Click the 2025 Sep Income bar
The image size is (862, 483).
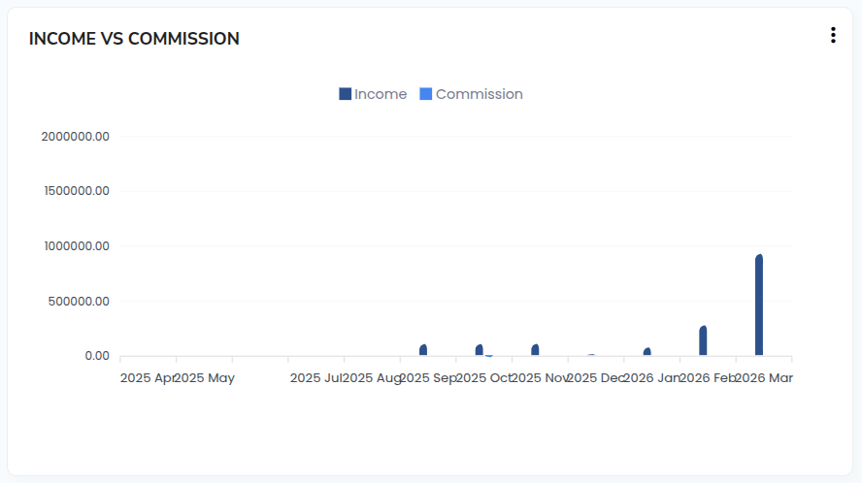(423, 350)
